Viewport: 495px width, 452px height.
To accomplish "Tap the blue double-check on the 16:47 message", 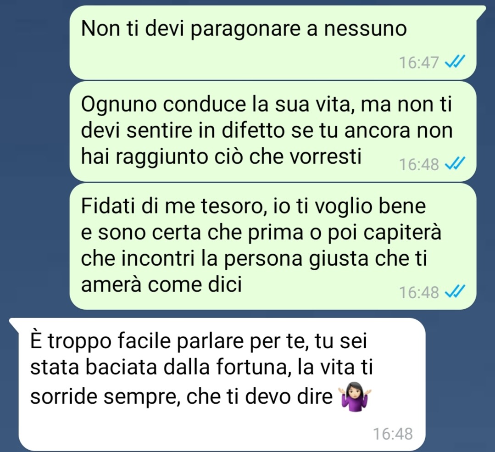I will pyautogui.click(x=455, y=61).
